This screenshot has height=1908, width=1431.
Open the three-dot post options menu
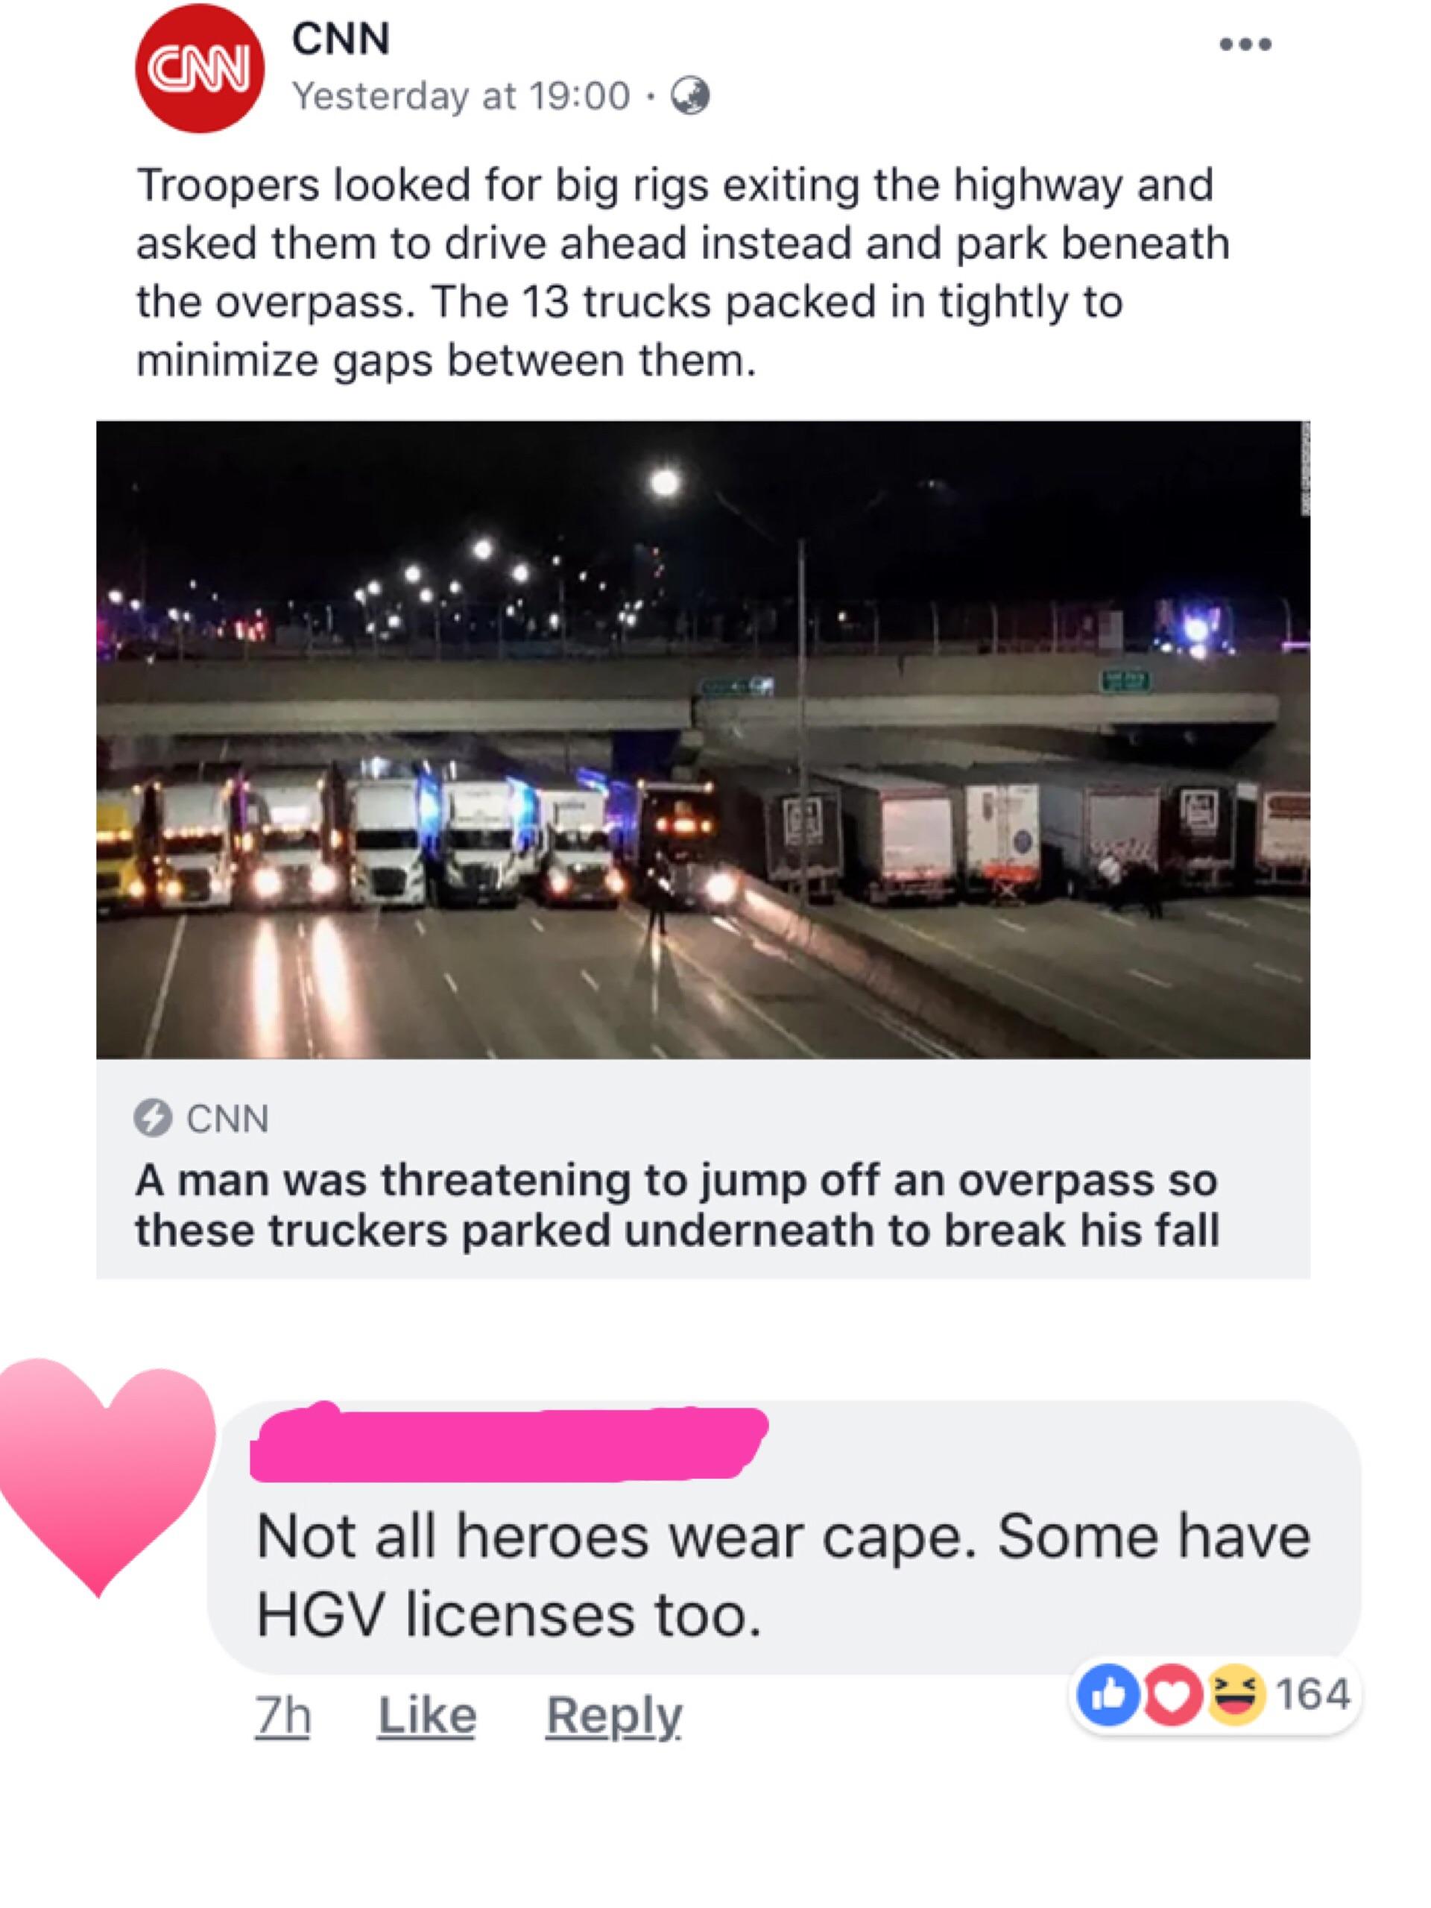coord(1245,44)
